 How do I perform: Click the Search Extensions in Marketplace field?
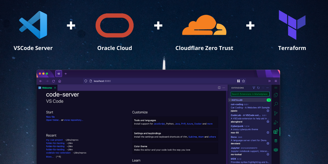tap(250, 94)
